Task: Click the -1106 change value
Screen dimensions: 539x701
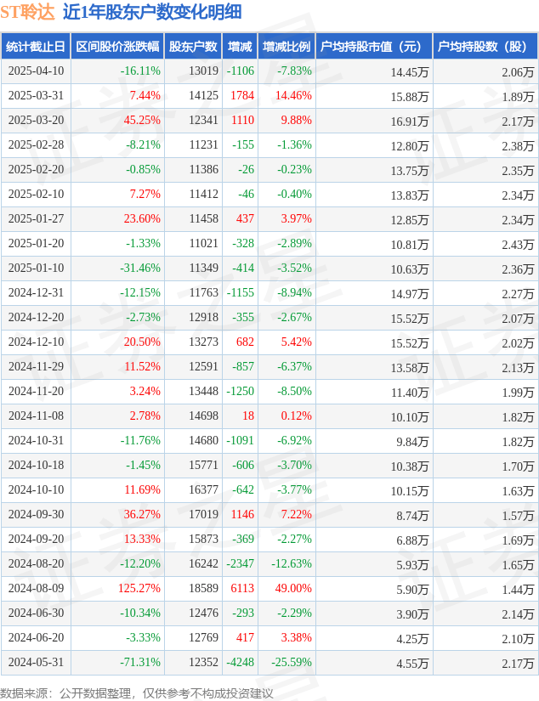Action: 241,71
